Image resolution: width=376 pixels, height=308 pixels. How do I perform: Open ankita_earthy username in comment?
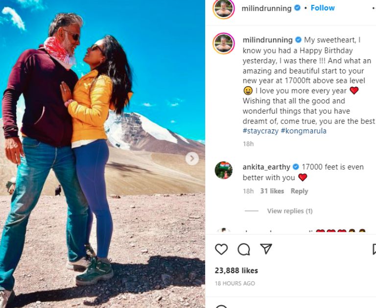(x=266, y=166)
